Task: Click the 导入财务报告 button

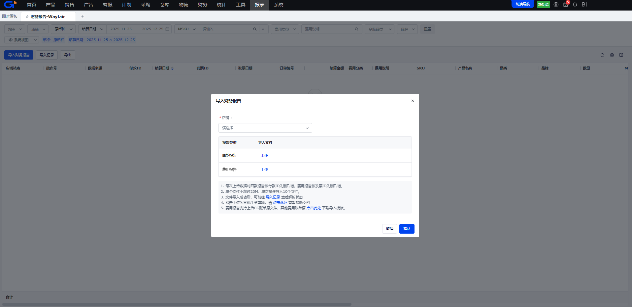Action: click(x=19, y=55)
